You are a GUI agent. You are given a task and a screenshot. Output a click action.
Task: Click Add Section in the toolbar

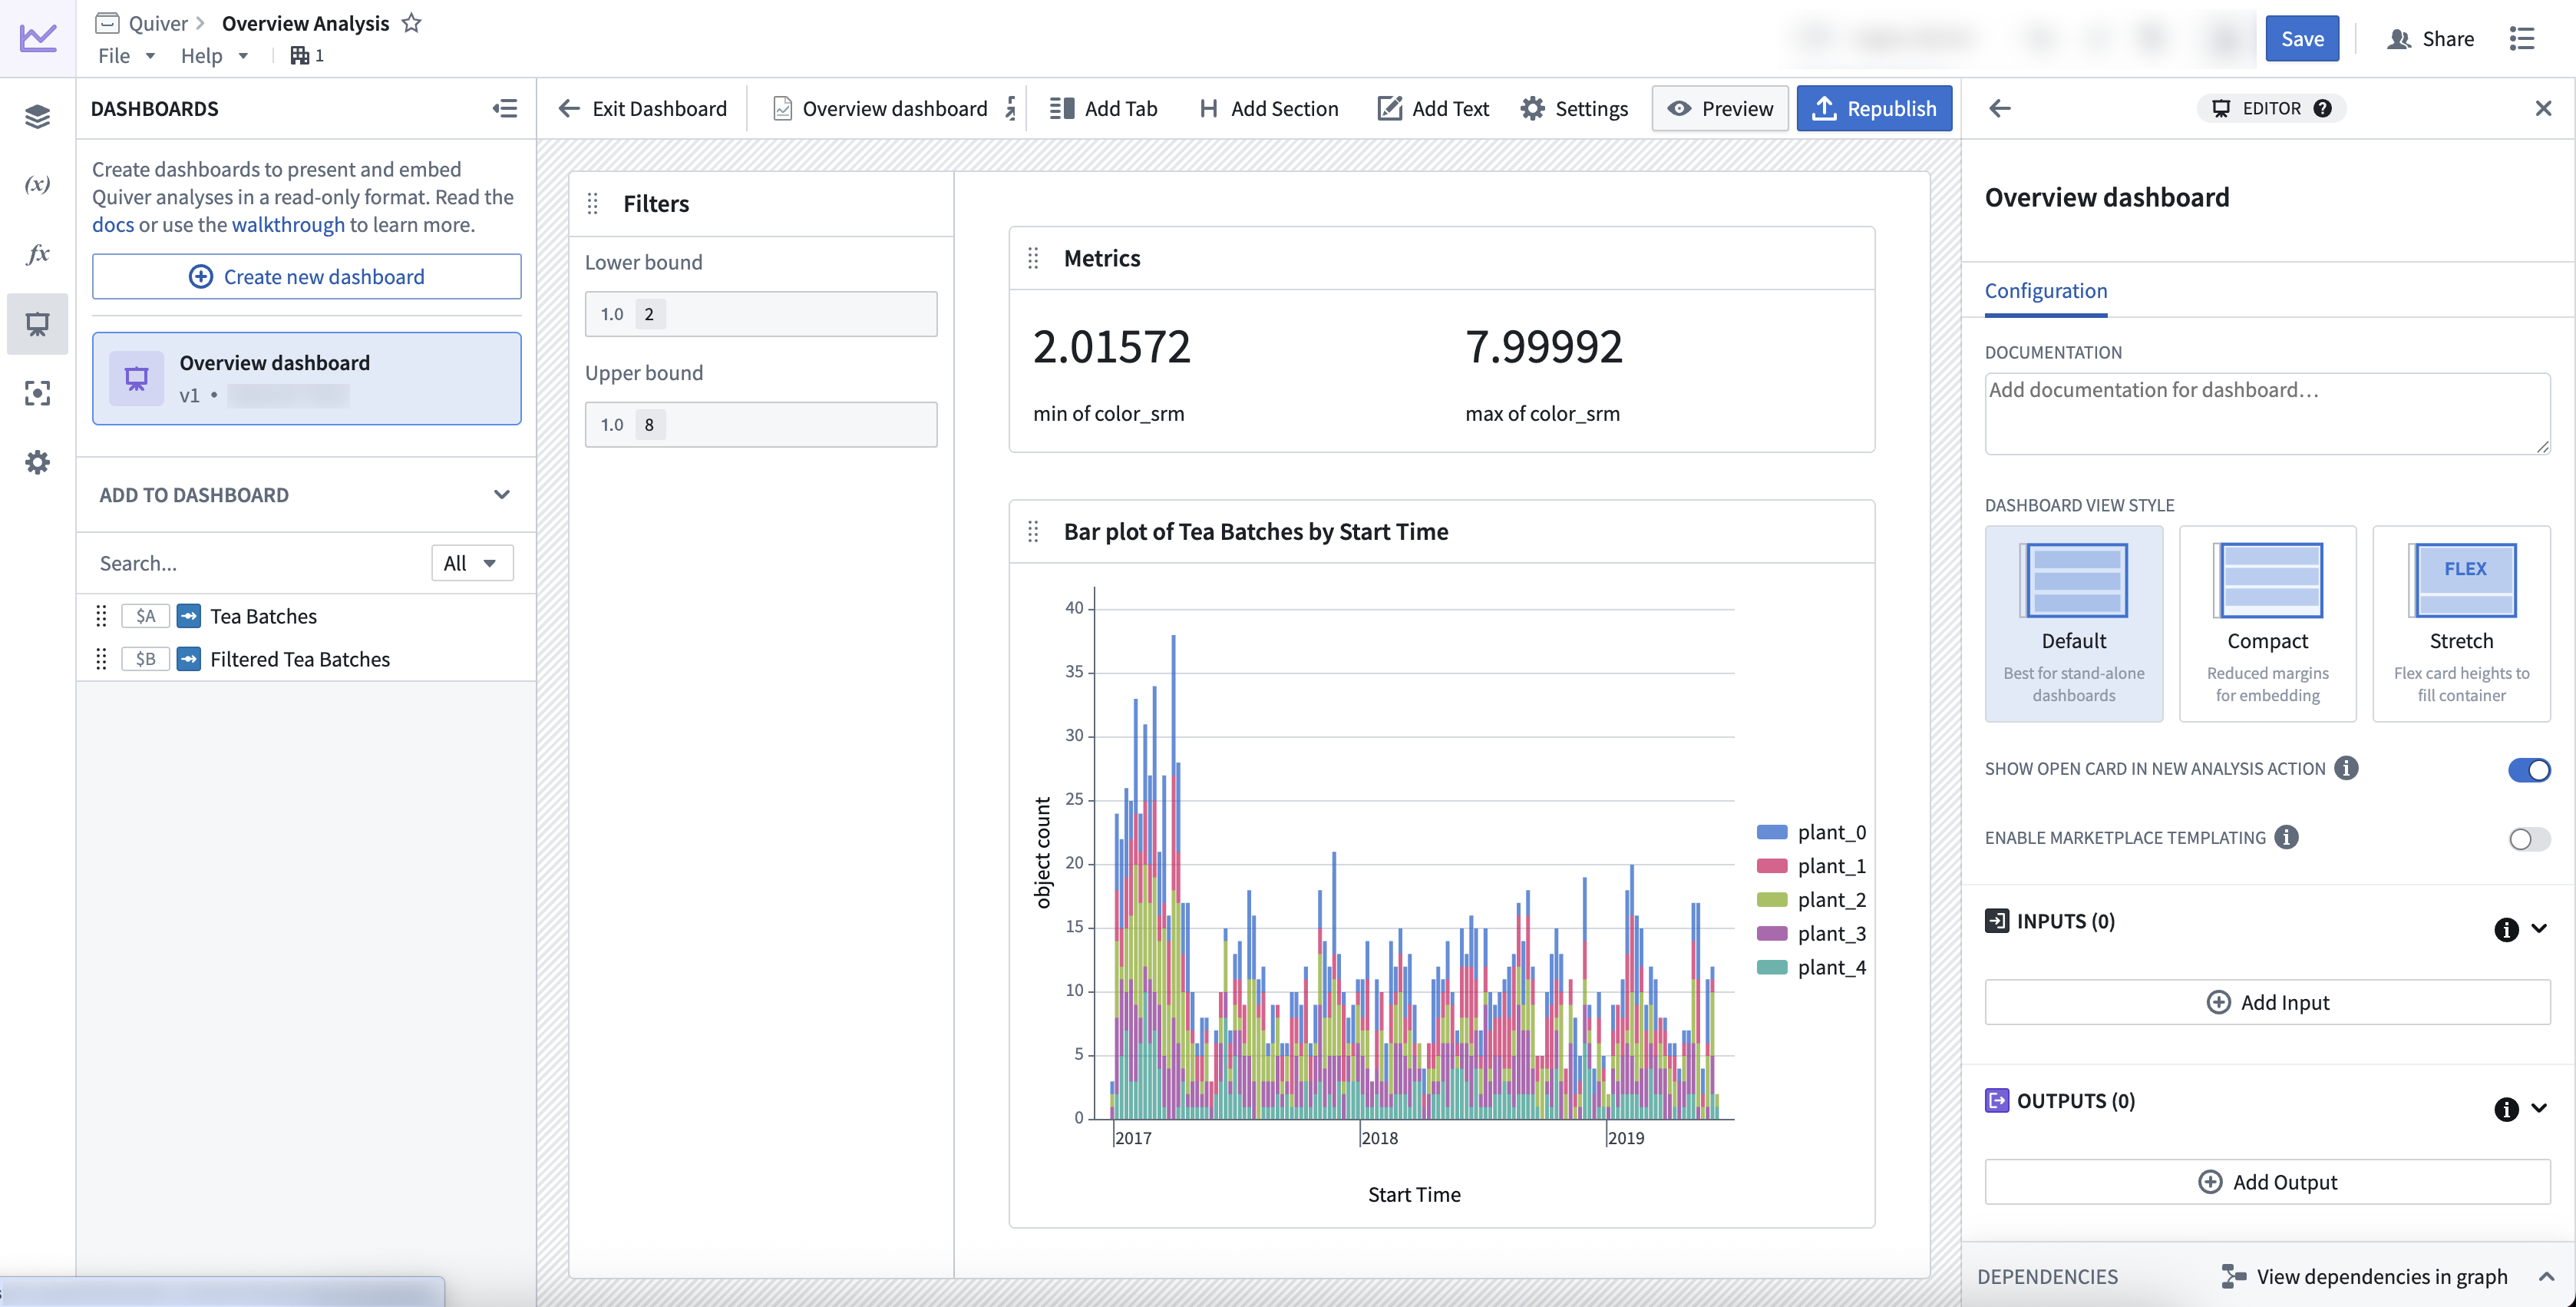pos(1267,108)
